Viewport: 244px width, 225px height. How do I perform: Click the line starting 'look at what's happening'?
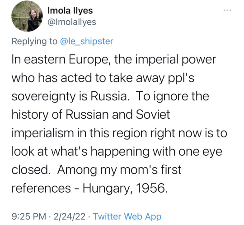(117, 151)
